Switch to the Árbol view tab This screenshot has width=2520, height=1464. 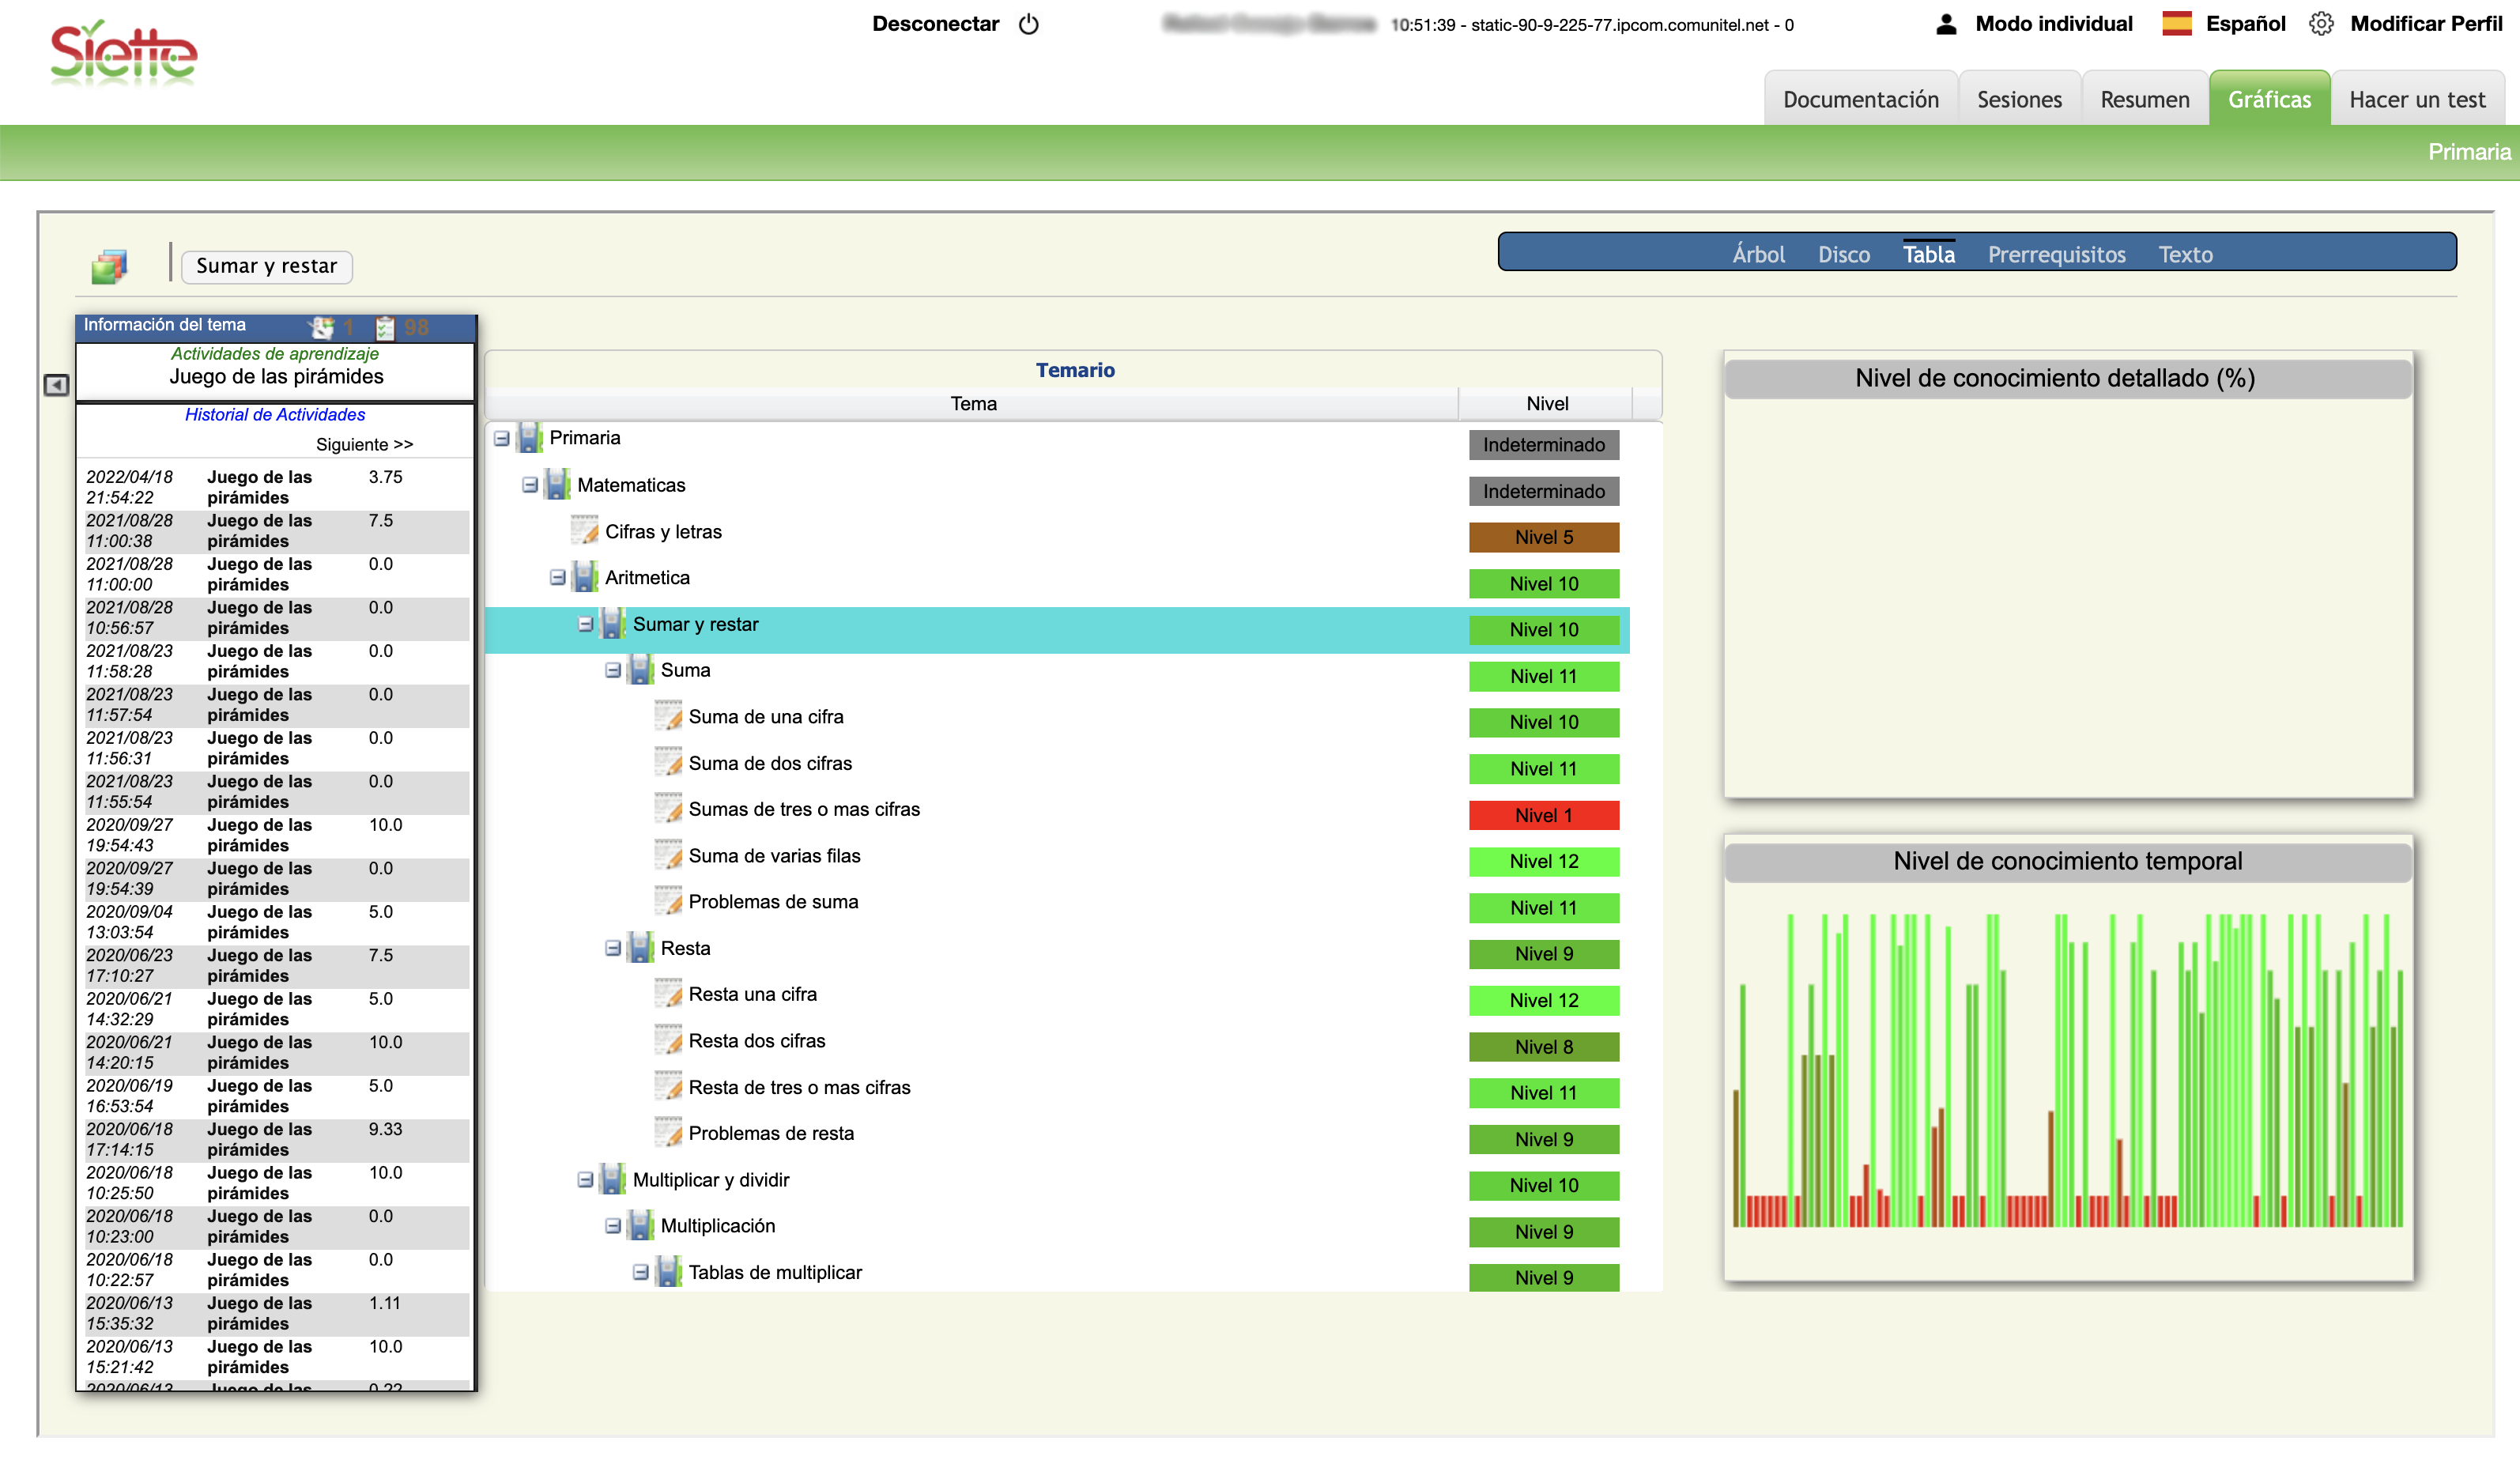click(x=1758, y=254)
